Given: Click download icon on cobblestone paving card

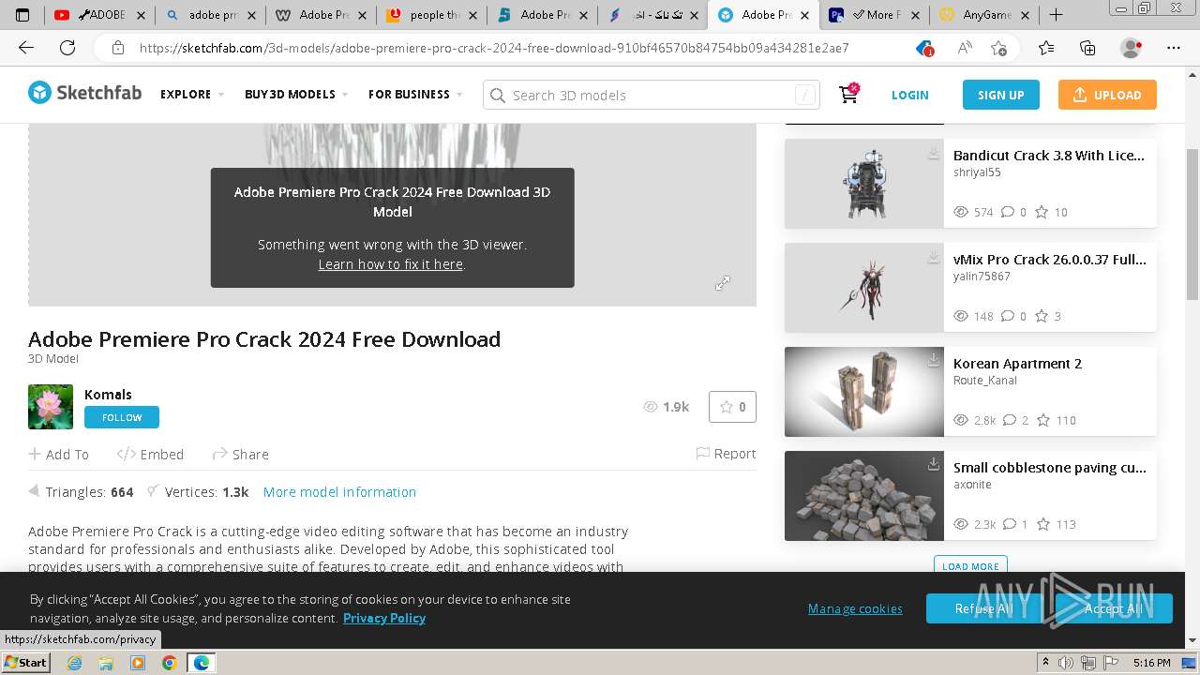Looking at the screenshot, I should tap(934, 465).
